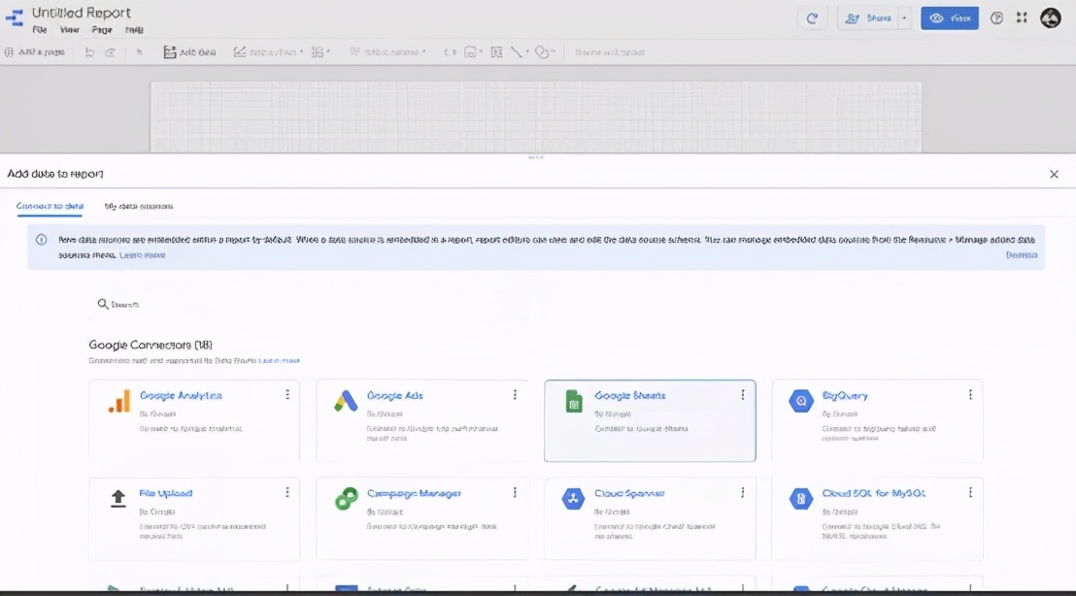
Task: Select the selection pointer tool
Action: click(139, 52)
